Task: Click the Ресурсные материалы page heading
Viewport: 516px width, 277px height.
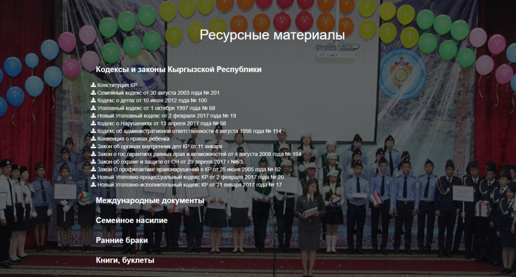Action: tap(272, 36)
